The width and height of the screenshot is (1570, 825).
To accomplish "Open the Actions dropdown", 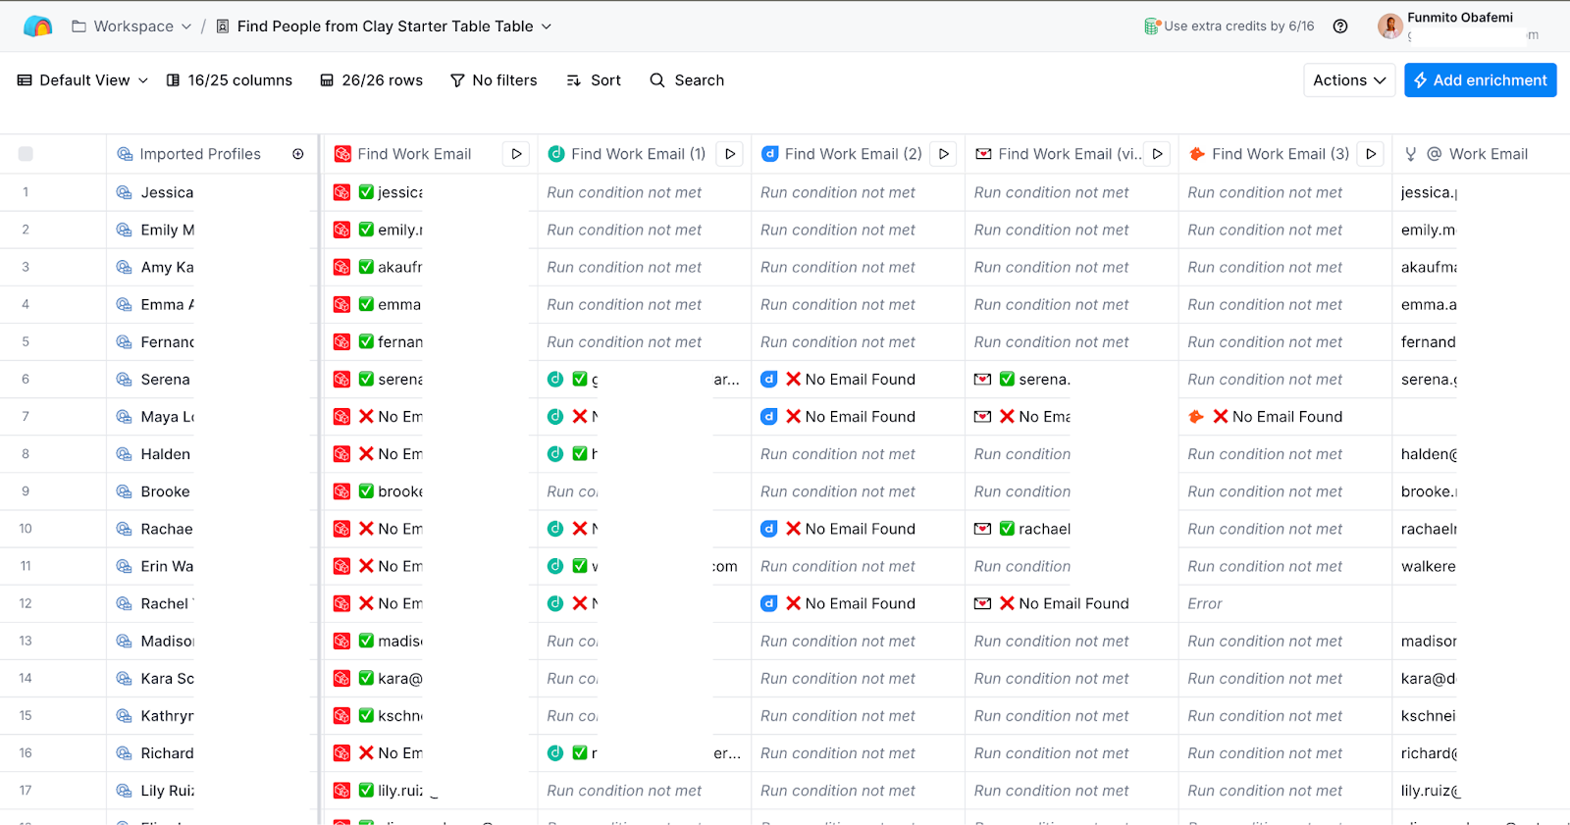I will [x=1350, y=80].
